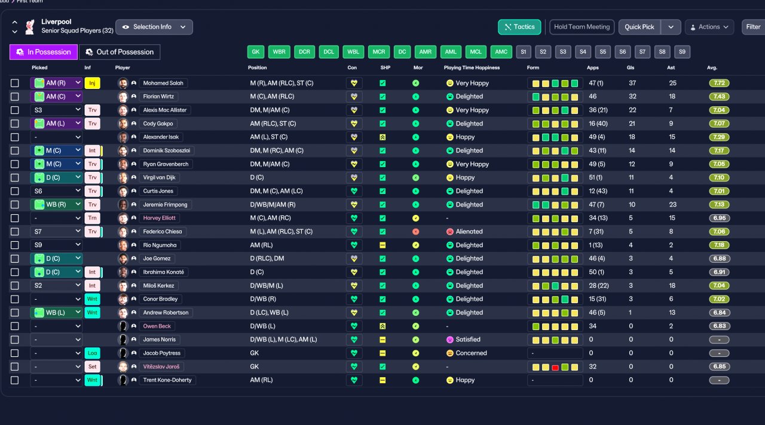Switch to the Out of Possession tab
This screenshot has width=765, height=425.
pos(120,52)
